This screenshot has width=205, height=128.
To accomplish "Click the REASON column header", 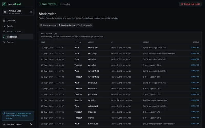I will point(146,42).
